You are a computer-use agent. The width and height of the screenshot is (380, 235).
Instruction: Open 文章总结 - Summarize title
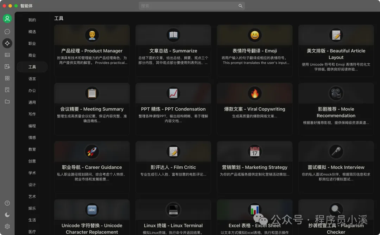173,51
